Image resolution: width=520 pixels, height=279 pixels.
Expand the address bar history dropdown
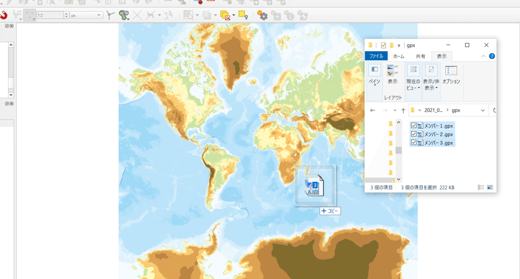pyautogui.click(x=483, y=111)
